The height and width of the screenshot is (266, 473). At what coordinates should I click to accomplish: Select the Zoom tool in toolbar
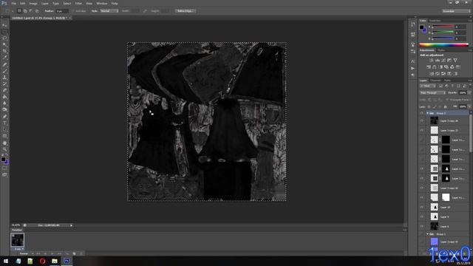click(x=4, y=149)
